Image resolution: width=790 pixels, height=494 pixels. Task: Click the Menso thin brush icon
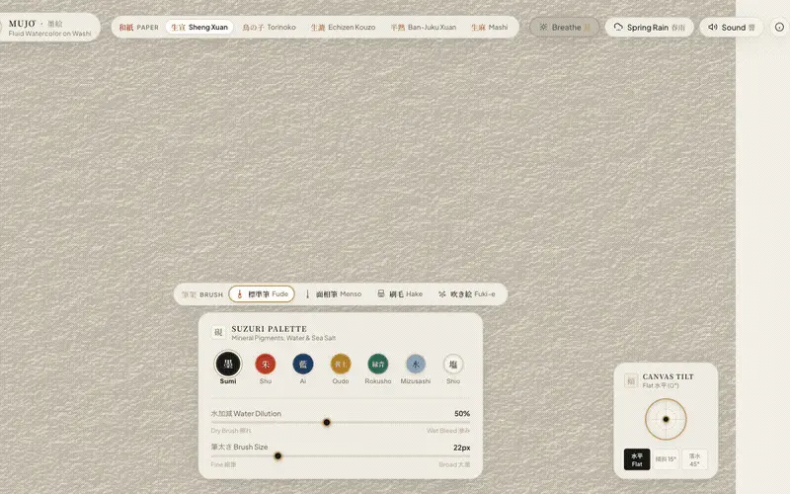click(307, 293)
